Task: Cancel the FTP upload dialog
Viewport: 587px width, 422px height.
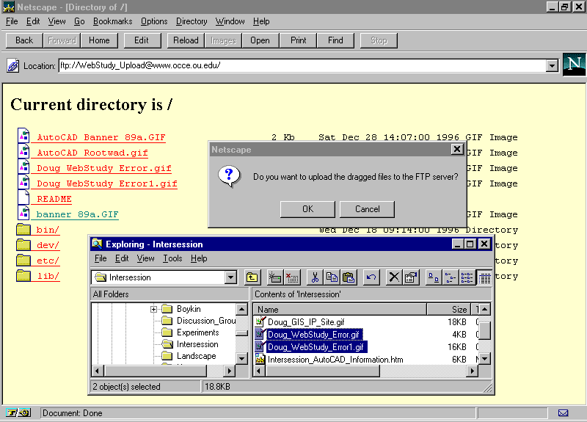Action: pos(368,209)
